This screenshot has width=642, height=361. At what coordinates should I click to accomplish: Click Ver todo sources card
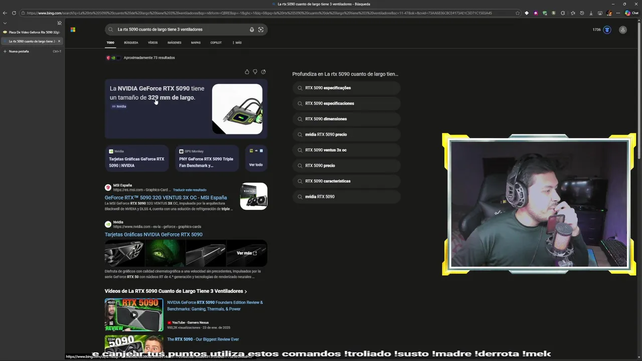pyautogui.click(x=256, y=158)
